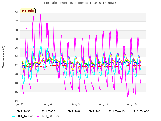Screen dimensions: 161x121
Task: Click the red Tul1_Ts-32 legend swatch
Action: click(x=14, y=112)
